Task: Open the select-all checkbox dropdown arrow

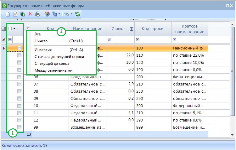Action: point(14,28)
